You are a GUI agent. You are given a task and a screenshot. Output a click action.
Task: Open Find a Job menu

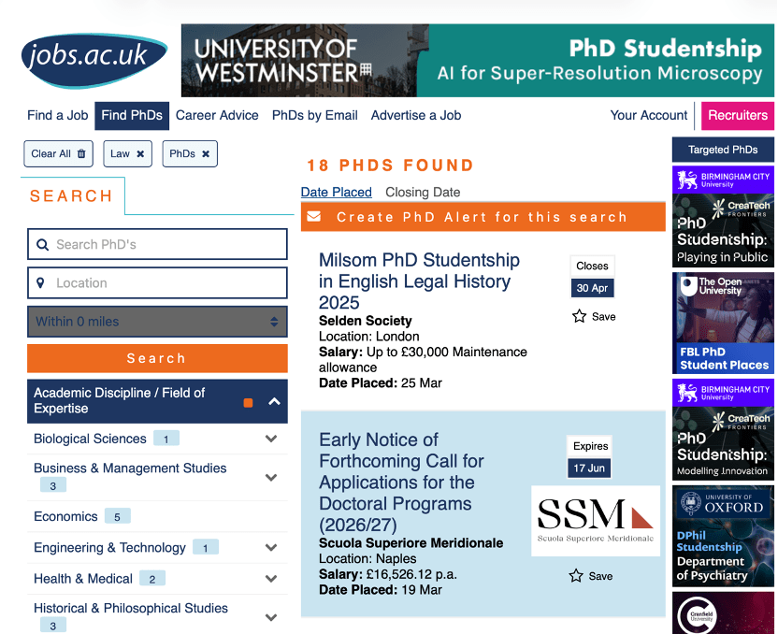point(58,116)
